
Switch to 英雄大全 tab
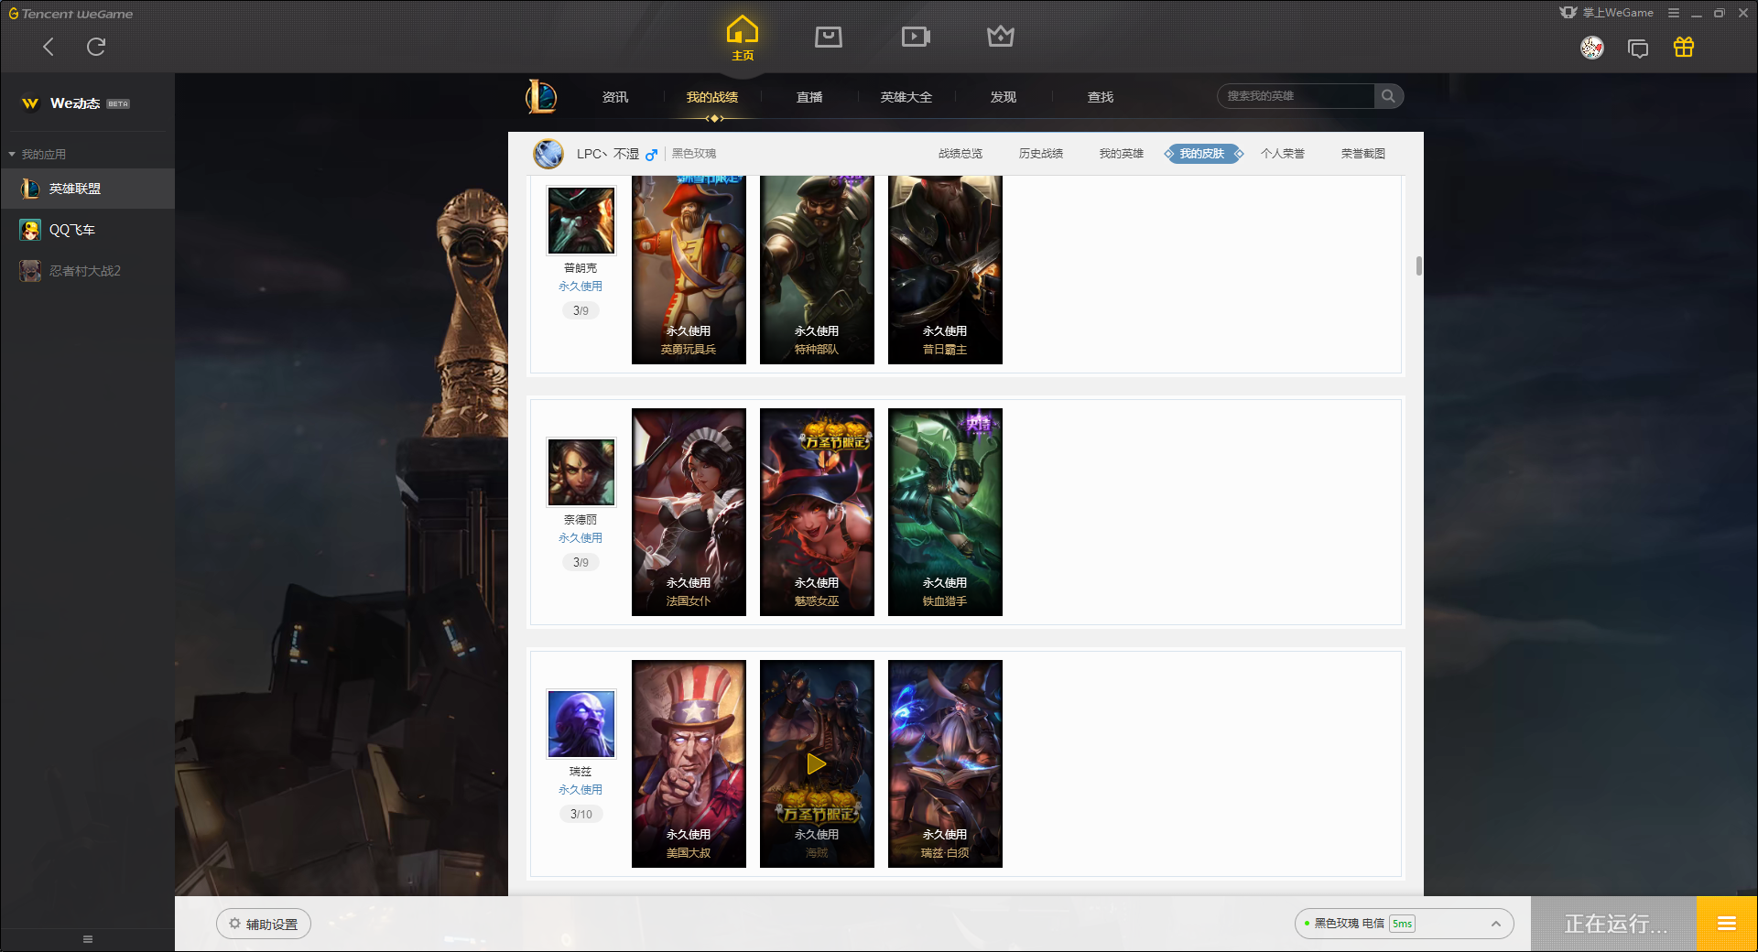click(906, 97)
